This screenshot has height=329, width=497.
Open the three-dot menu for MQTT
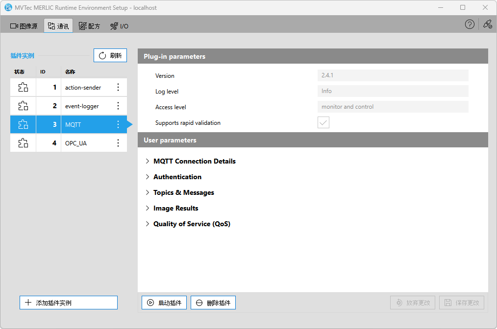pos(118,124)
